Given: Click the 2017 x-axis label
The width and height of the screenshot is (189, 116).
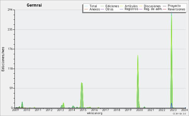Looking at the screenshot, I should point(106,110).
